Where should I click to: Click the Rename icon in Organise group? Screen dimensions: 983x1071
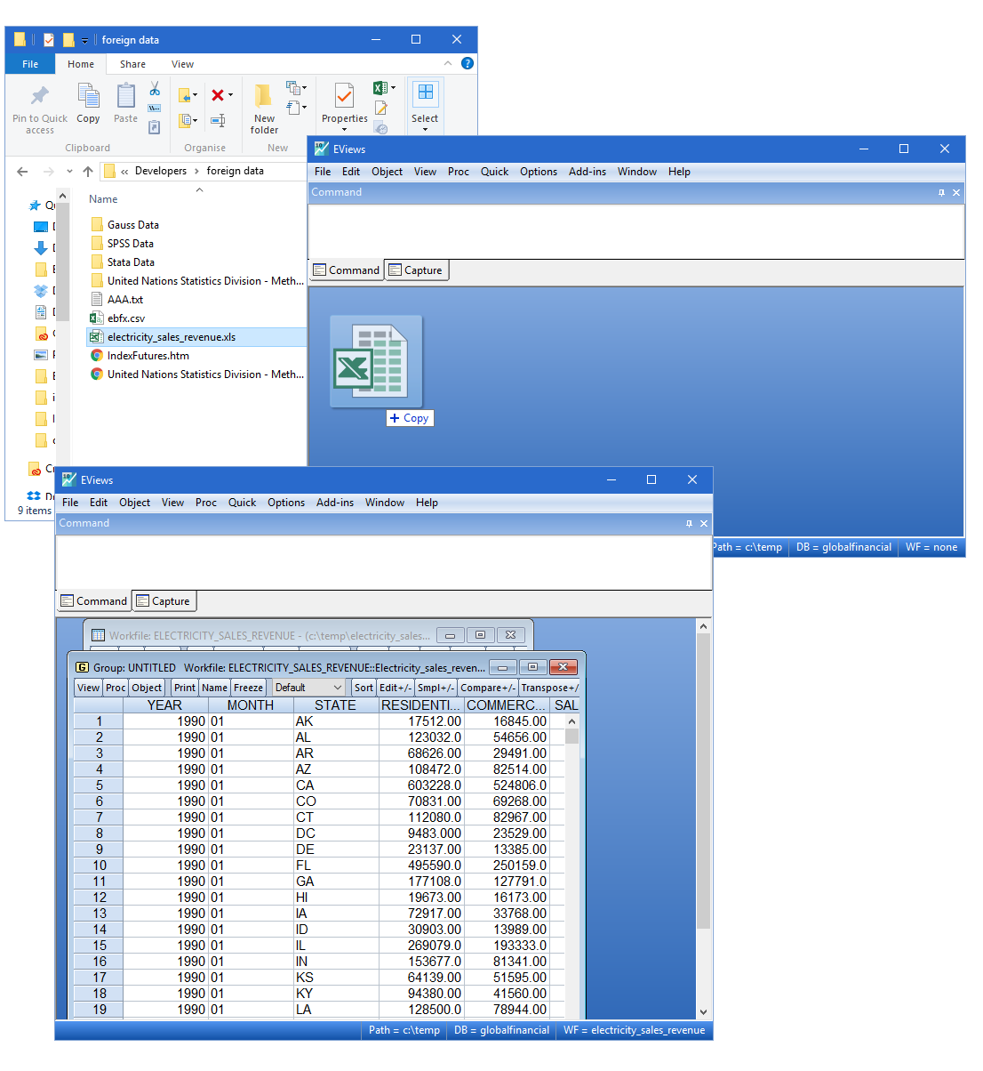point(218,120)
